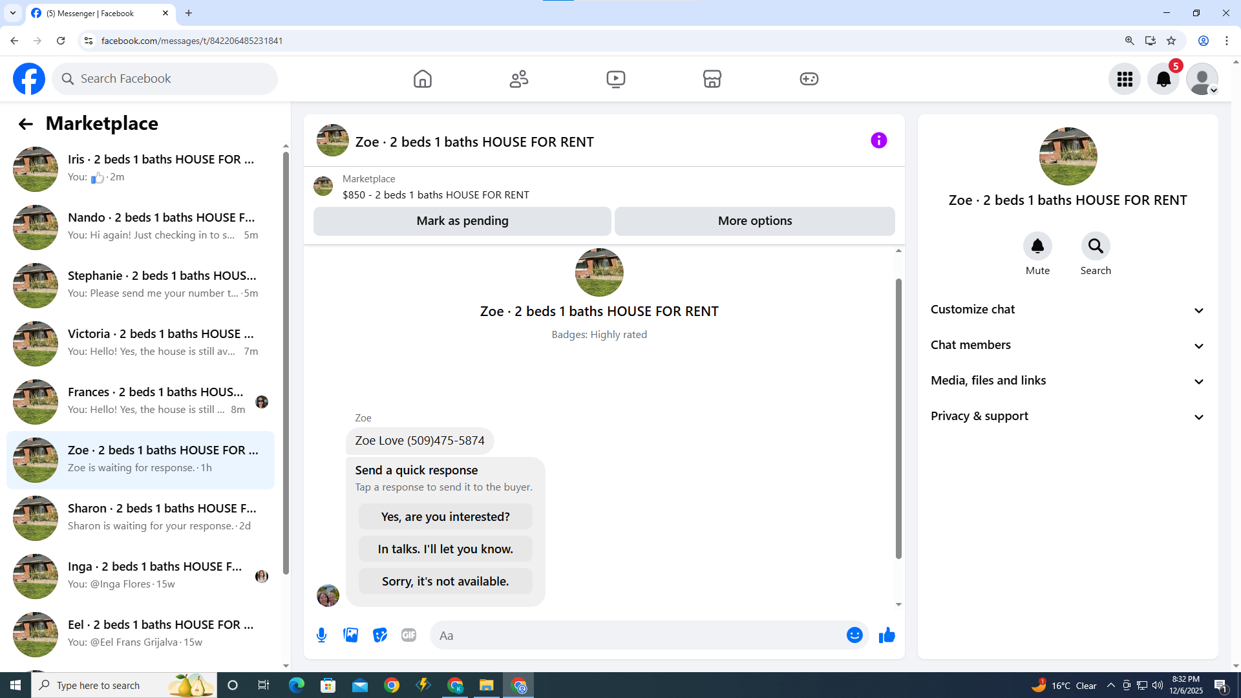Open the sticker picker icon
1241x698 pixels.
[380, 635]
